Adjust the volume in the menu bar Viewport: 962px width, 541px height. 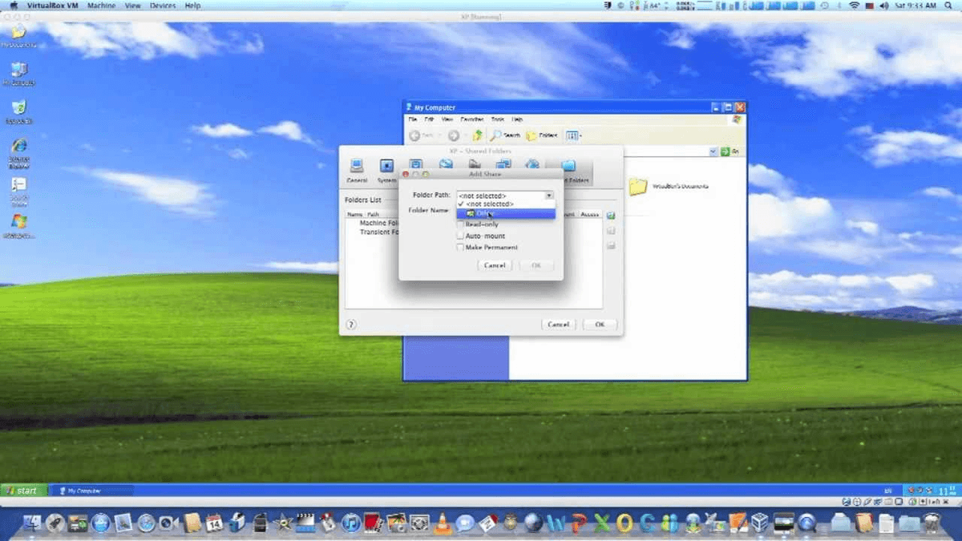(883, 5)
